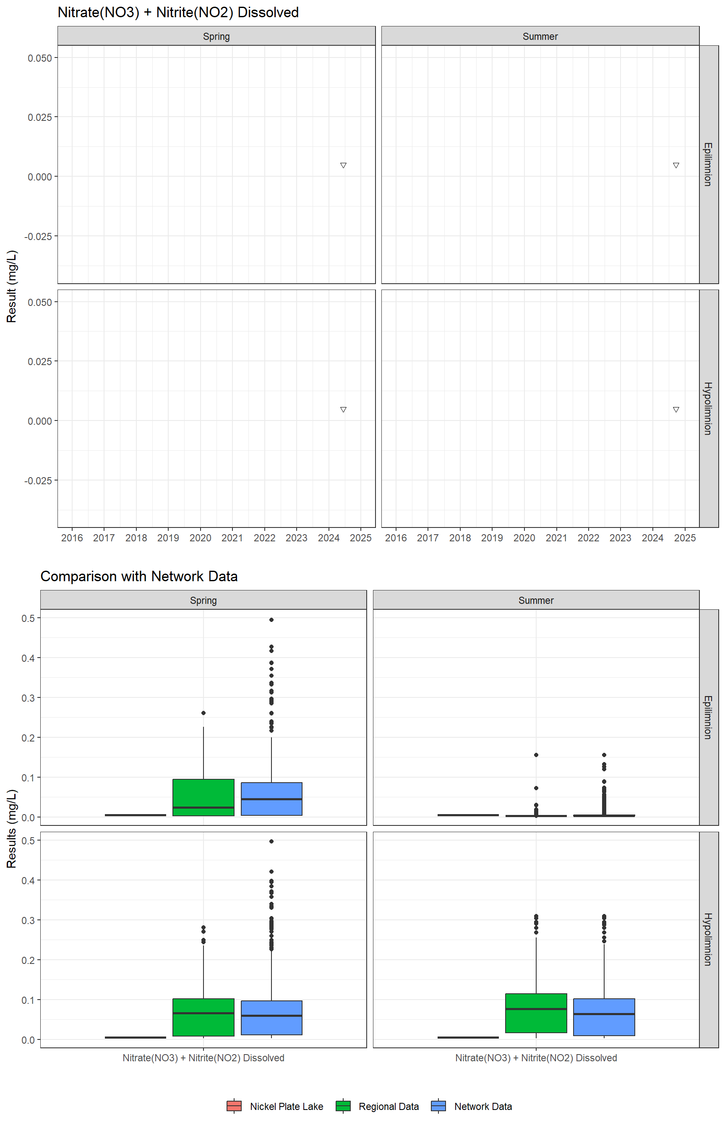Click the Nickel Plate Lake flat box in Spring Epilimnion
The height and width of the screenshot is (1128, 725).
(136, 815)
